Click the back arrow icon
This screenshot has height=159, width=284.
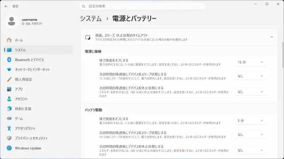click(x=6, y=6)
